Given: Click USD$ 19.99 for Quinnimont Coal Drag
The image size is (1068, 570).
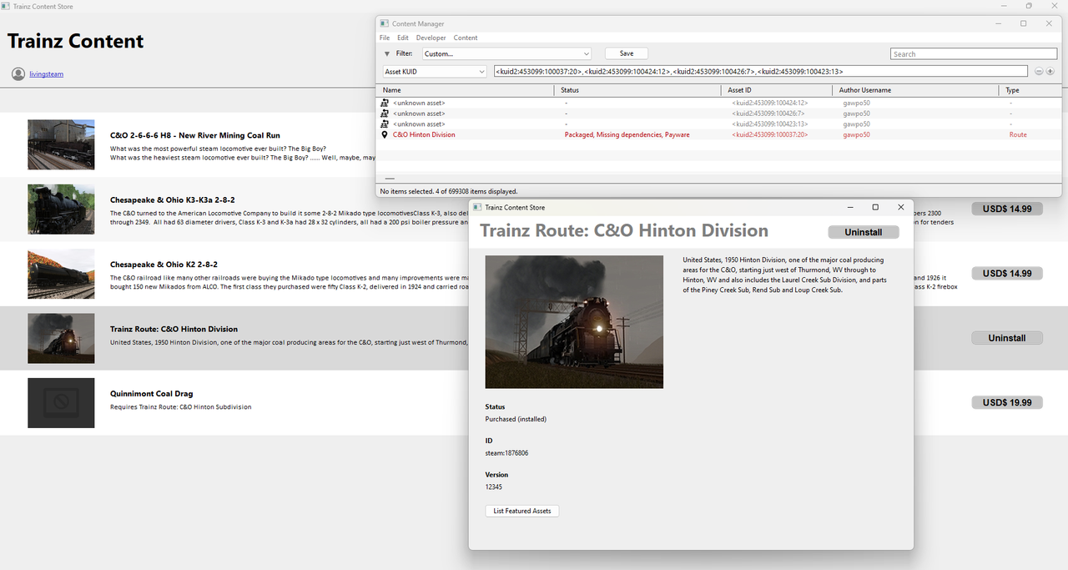Looking at the screenshot, I should coord(1007,402).
